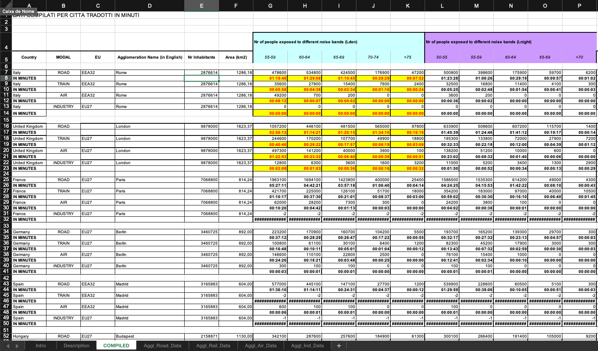The width and height of the screenshot is (598, 351).
Task: Go to the Aggl_Ind_Data sheet tab
Action: pyautogui.click(x=307, y=346)
